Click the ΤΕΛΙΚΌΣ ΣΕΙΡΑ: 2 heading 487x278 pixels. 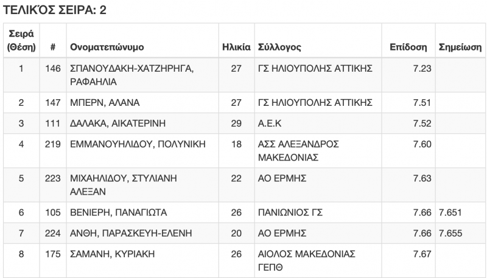click(55, 10)
